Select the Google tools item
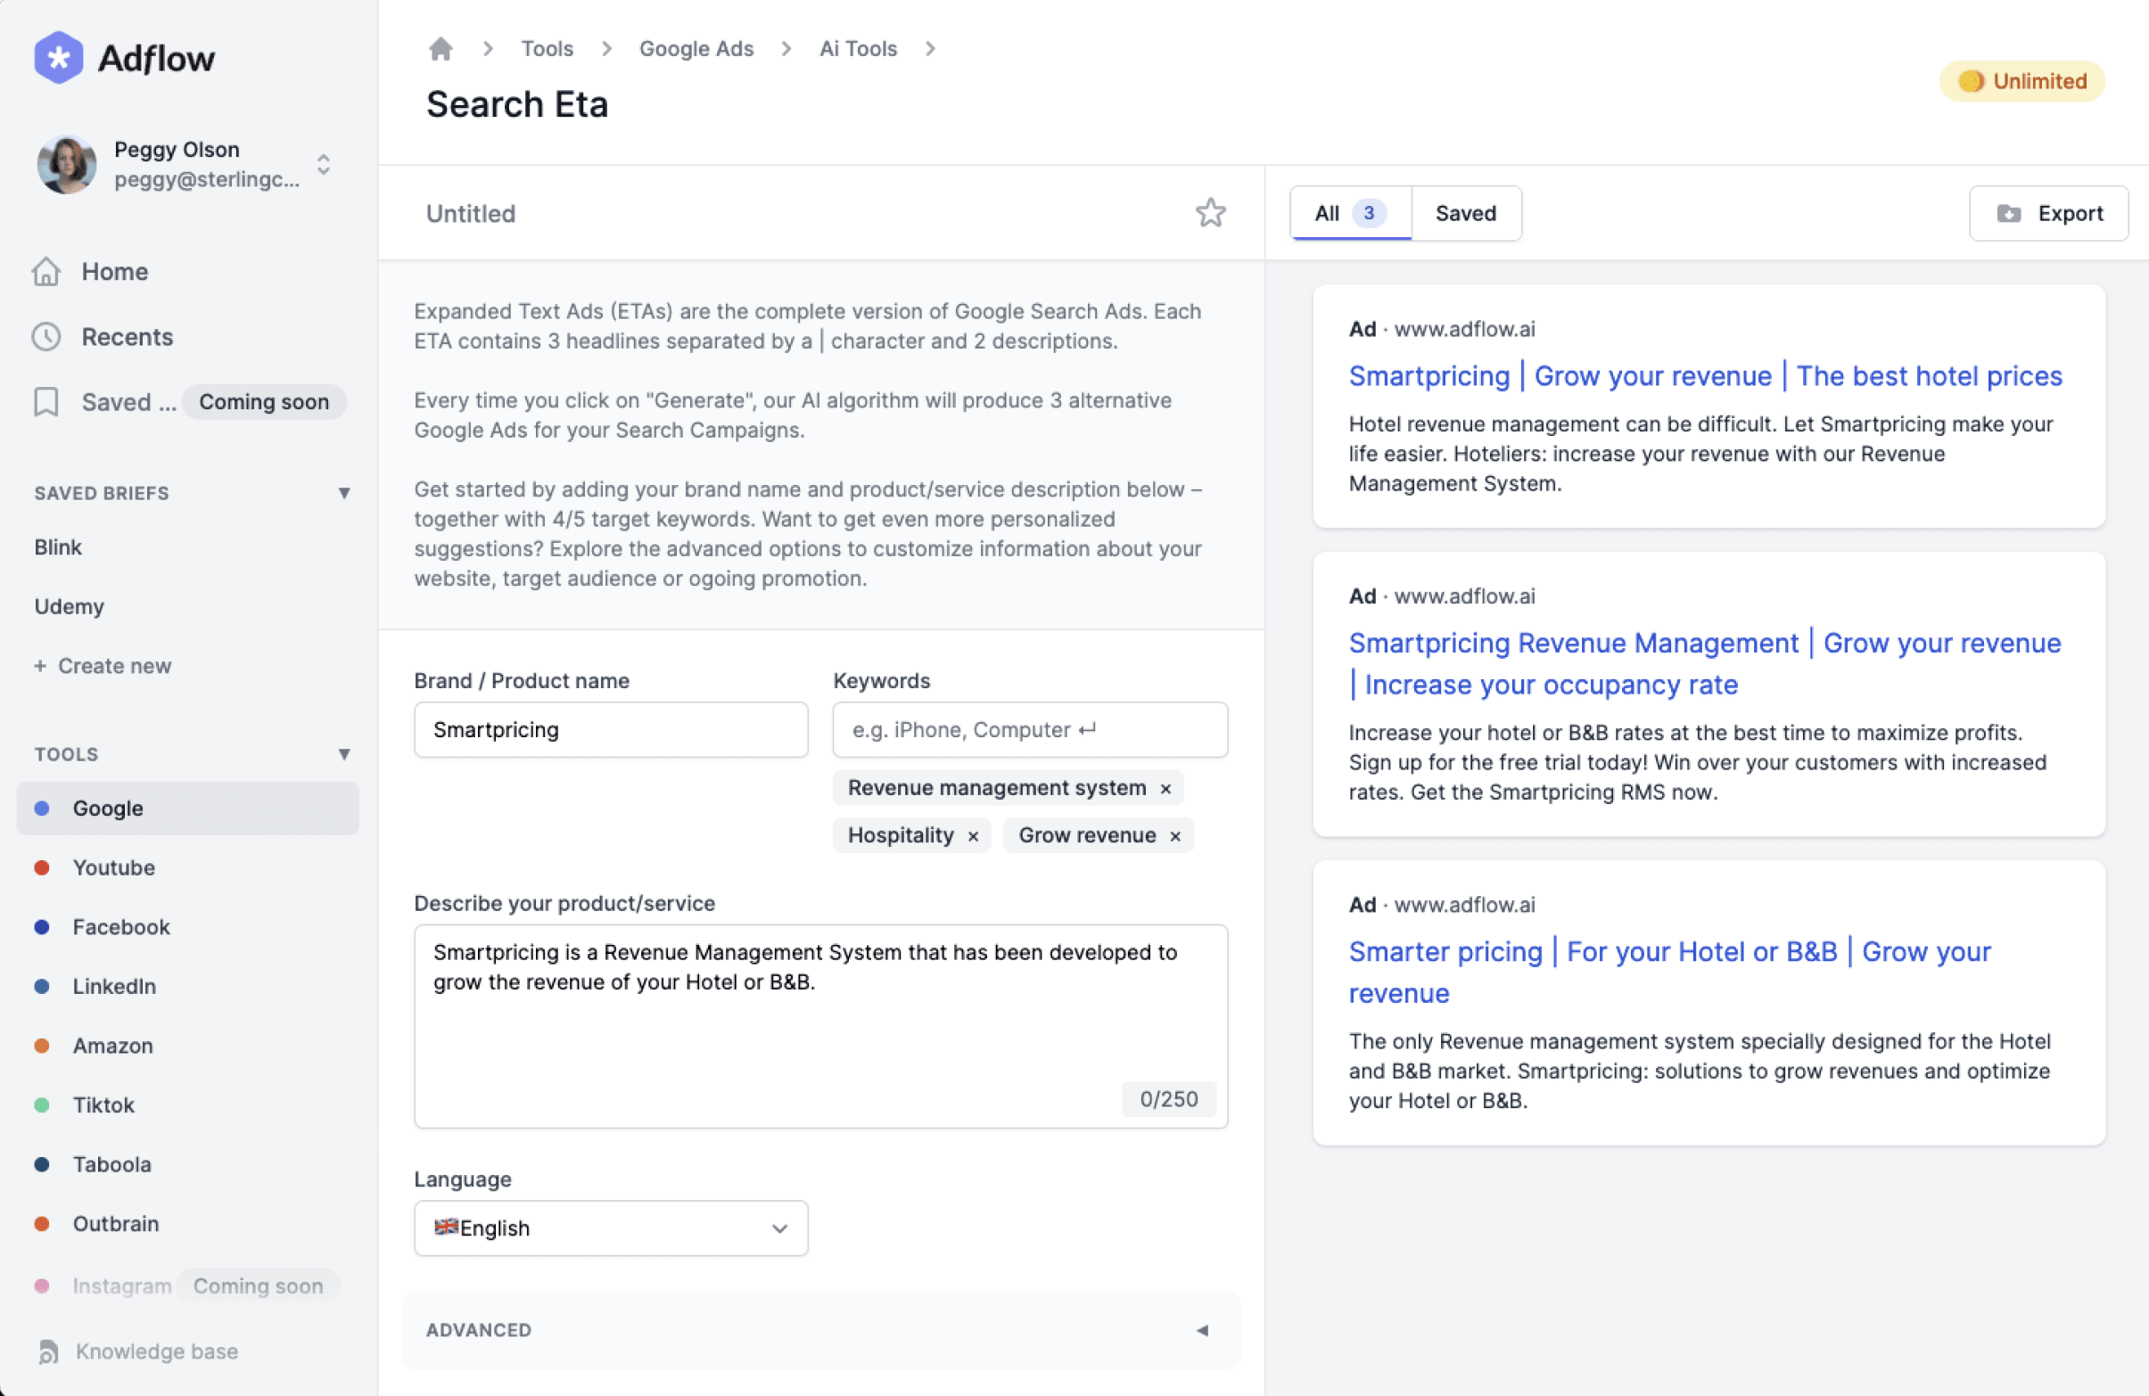The width and height of the screenshot is (2149, 1396). tap(187, 808)
